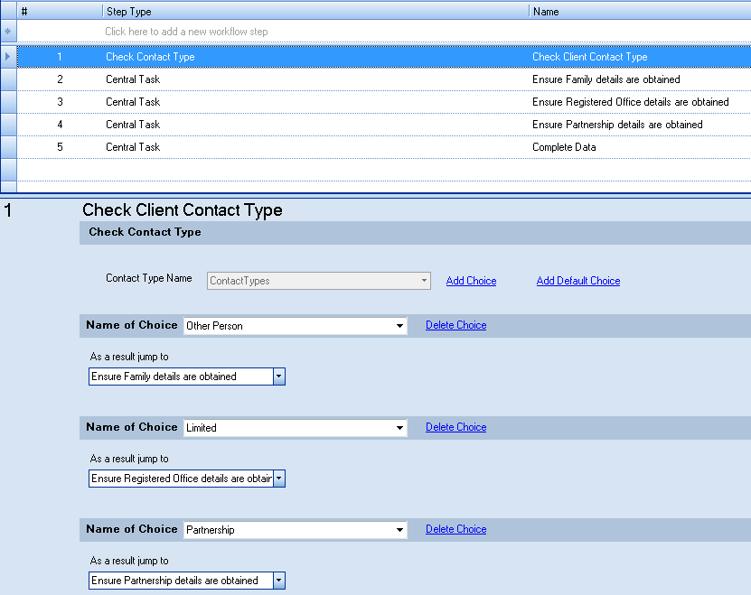The height and width of the screenshot is (595, 751).
Task: Delete the 'Limited' choice
Action: (456, 427)
